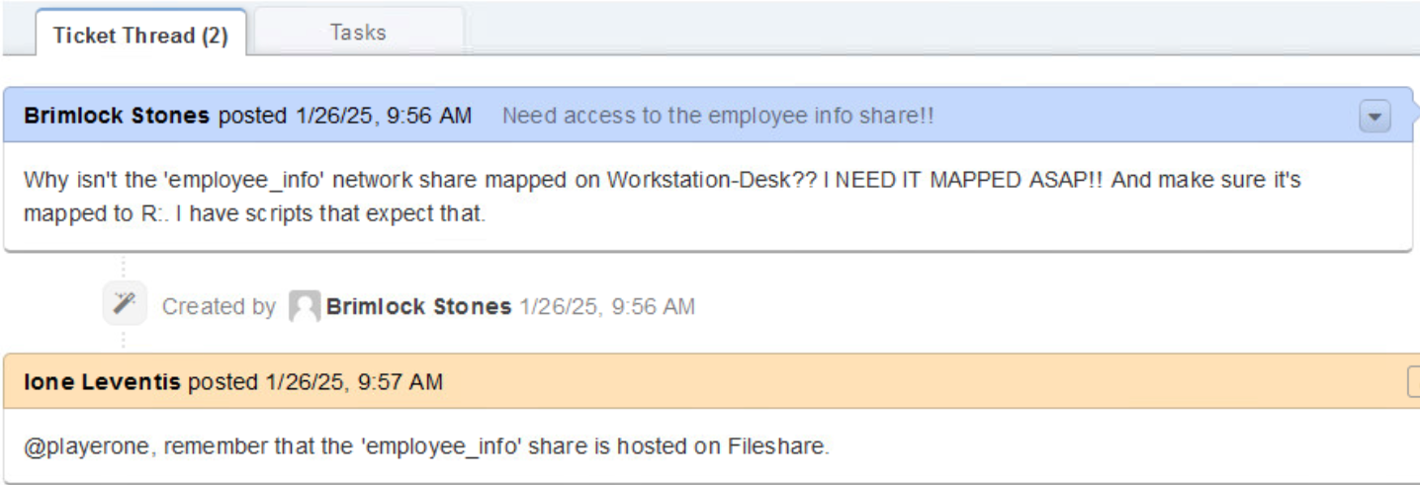Open the Tasks tab

point(358,33)
